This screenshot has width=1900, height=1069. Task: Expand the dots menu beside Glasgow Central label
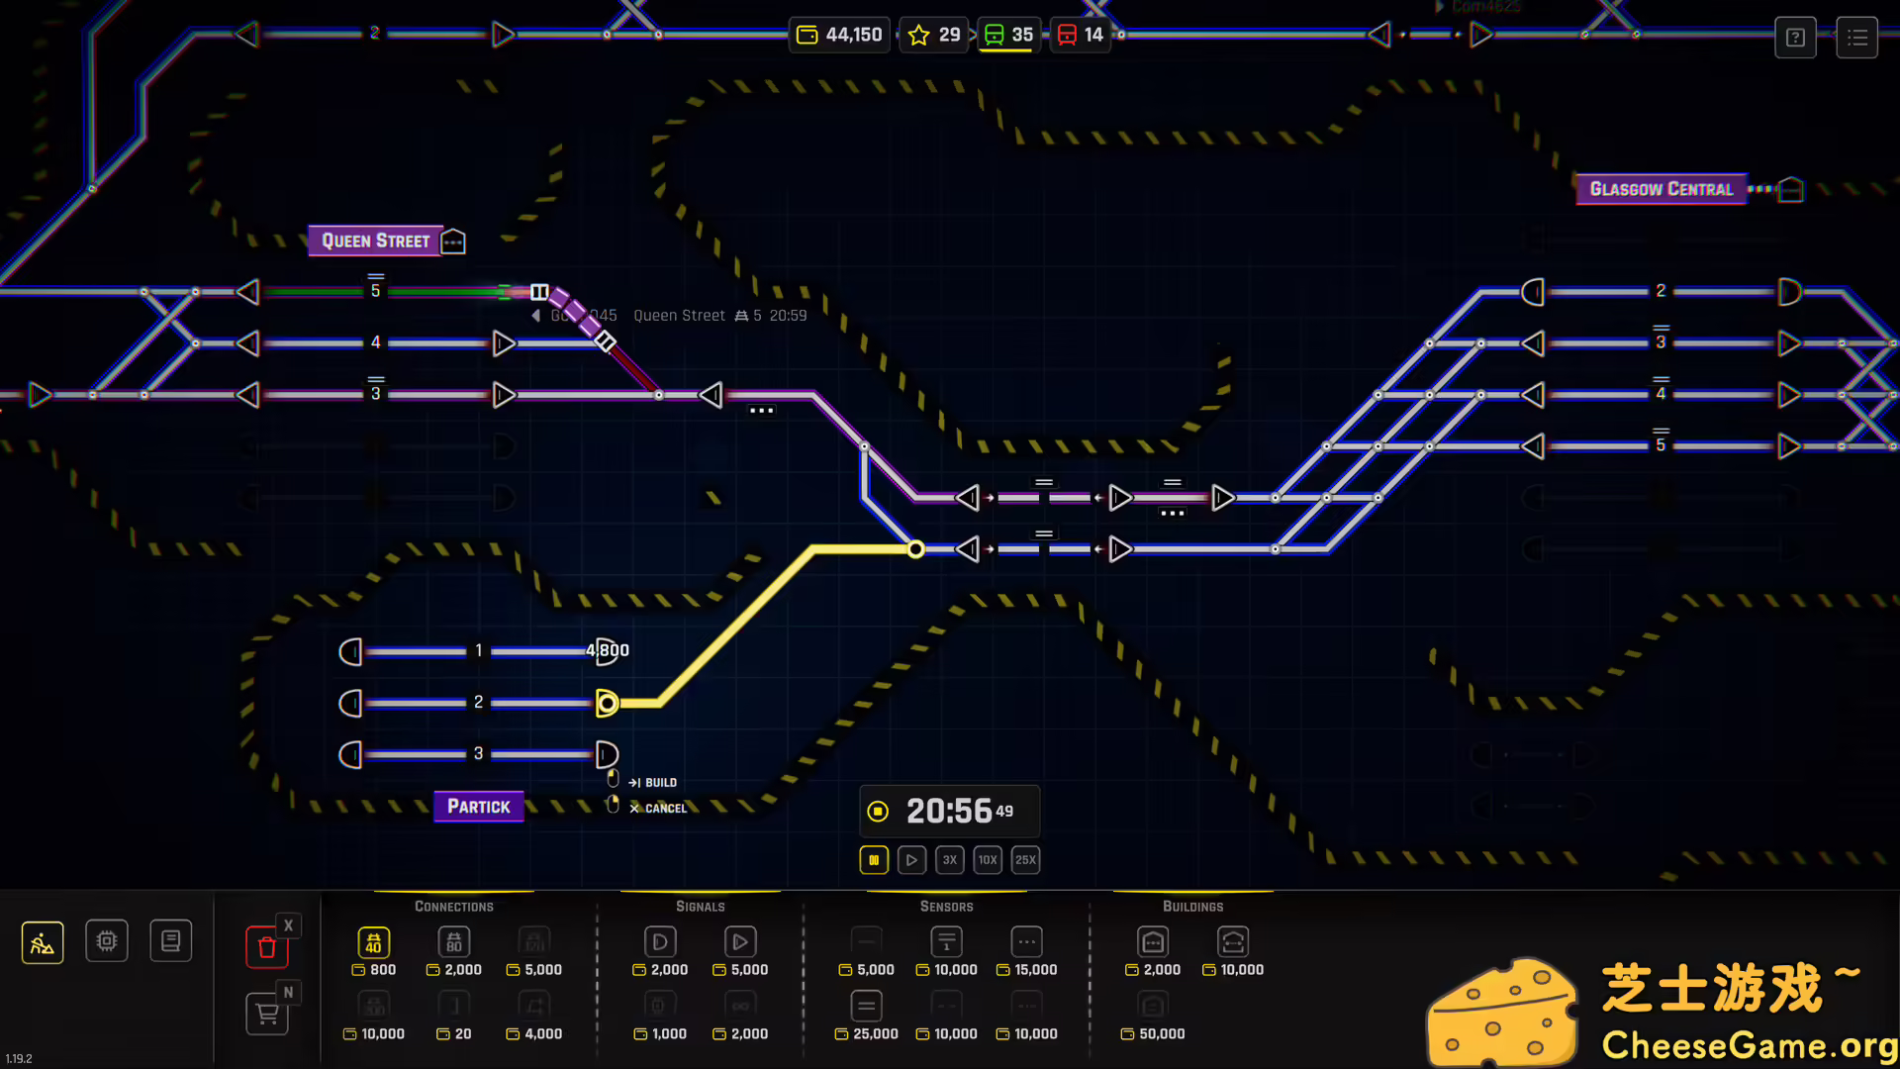1761,190
